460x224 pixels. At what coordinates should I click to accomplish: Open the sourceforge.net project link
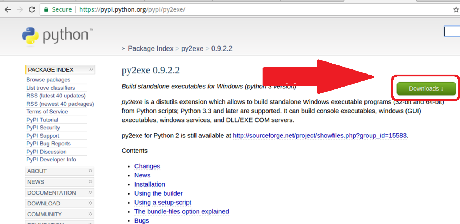[x=320, y=136]
